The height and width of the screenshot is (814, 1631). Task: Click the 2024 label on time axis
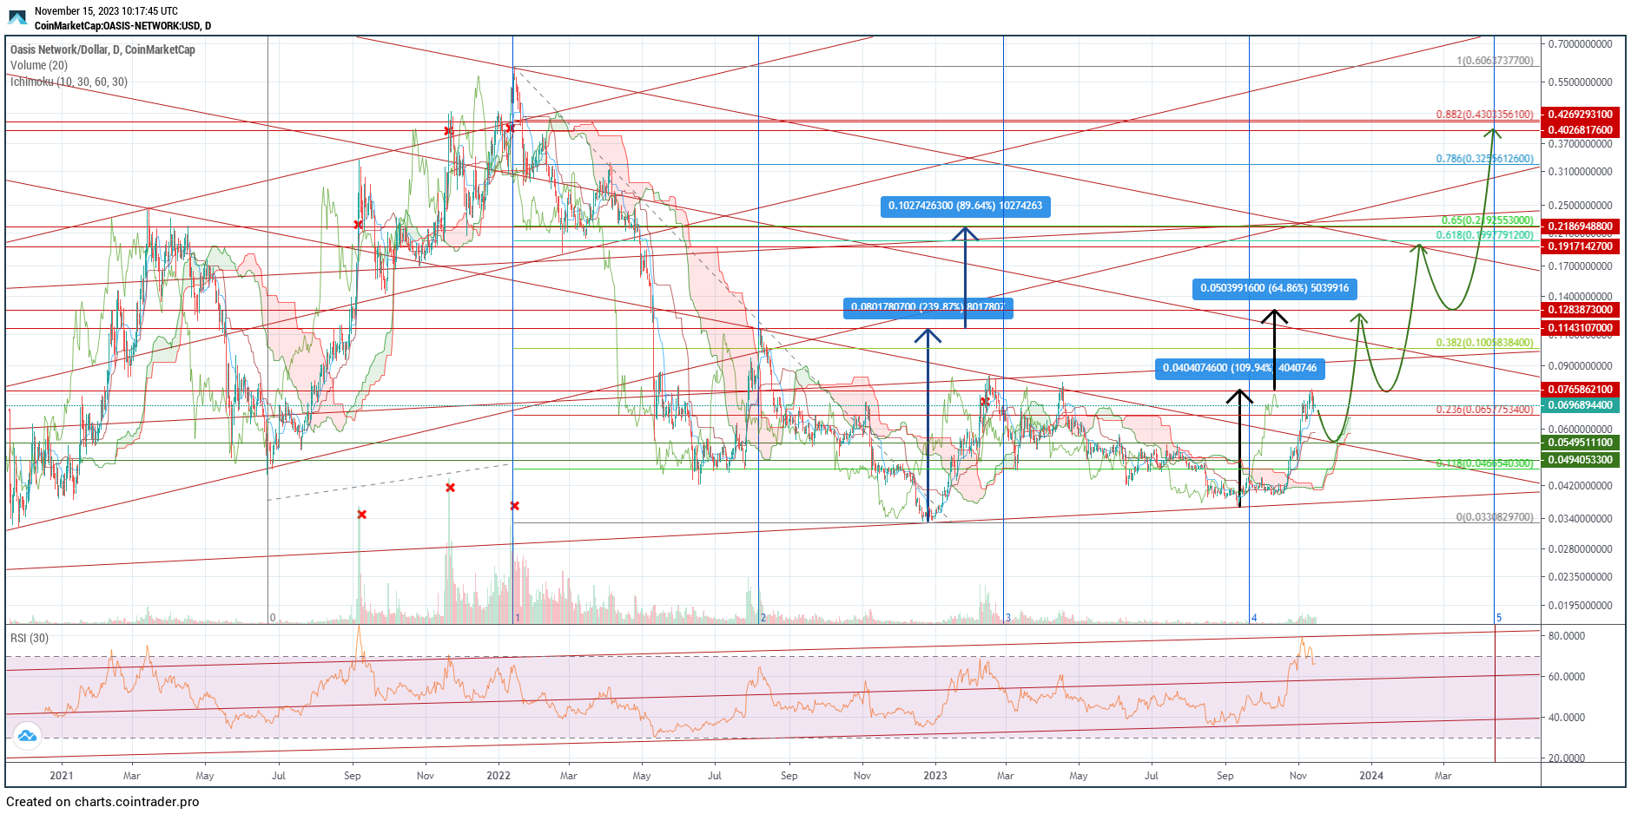tap(1371, 775)
